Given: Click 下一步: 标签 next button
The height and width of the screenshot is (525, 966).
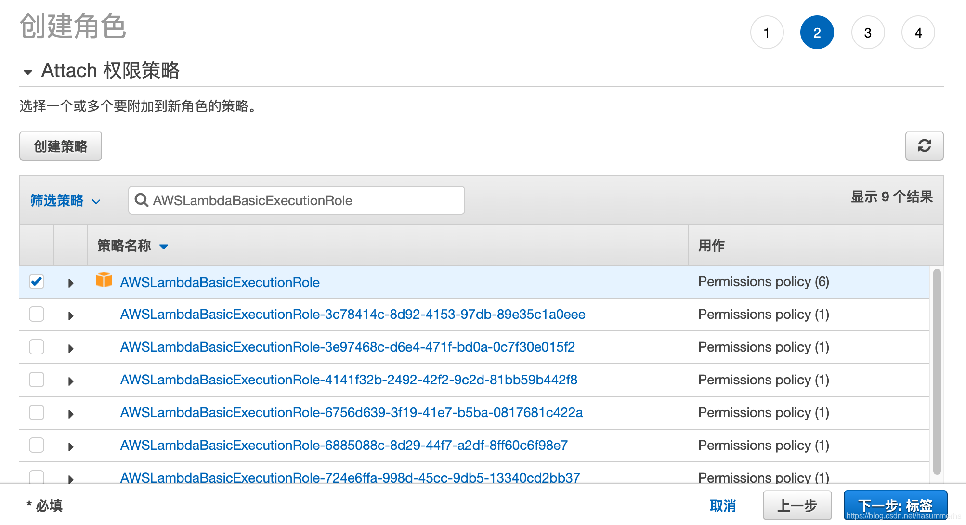Looking at the screenshot, I should click(x=895, y=506).
